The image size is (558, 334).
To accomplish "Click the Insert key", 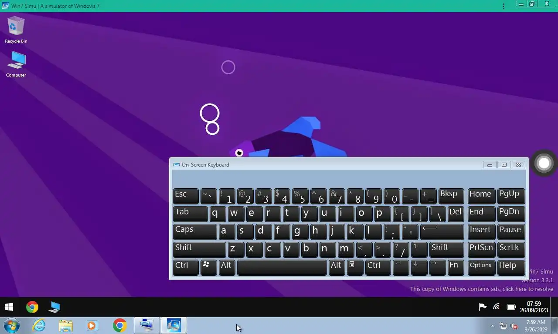I will [481, 232].
